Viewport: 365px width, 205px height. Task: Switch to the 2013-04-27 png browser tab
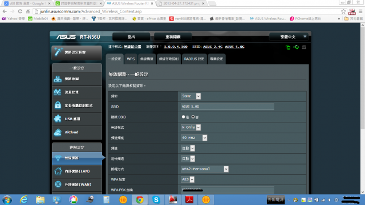click(x=182, y=3)
